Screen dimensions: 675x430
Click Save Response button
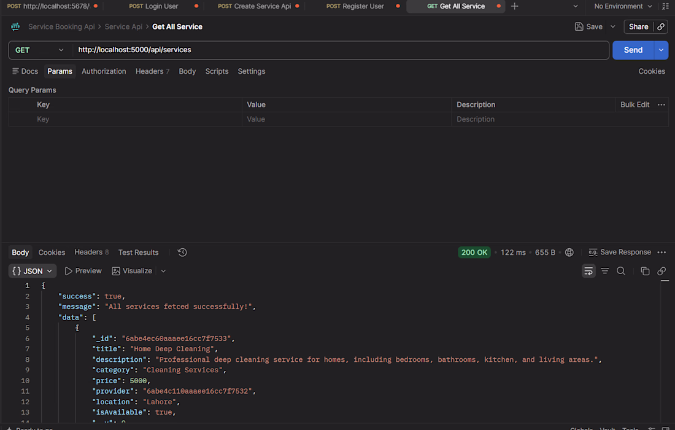(x=620, y=252)
